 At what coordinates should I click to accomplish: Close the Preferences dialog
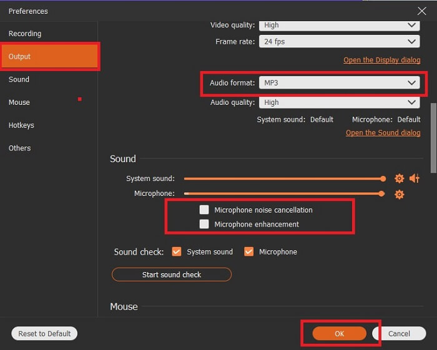tap(421, 11)
